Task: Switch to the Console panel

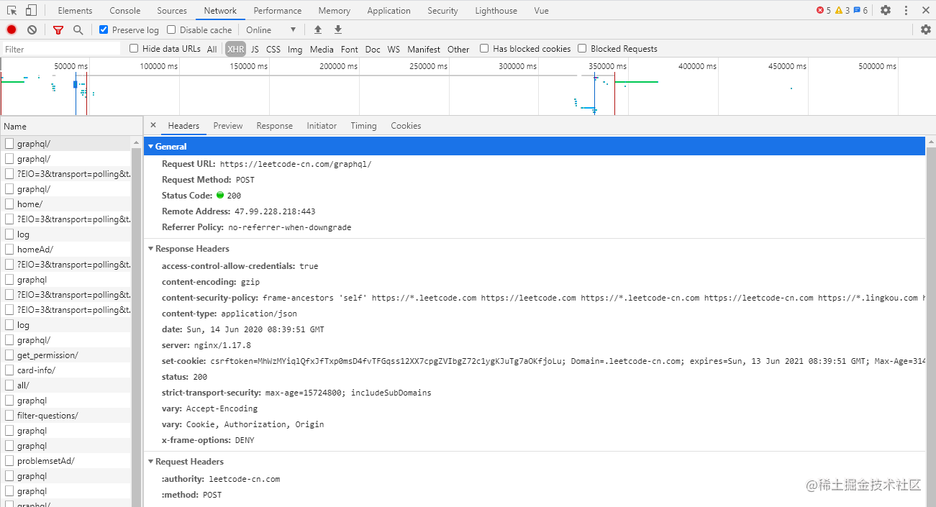Action: [x=125, y=10]
